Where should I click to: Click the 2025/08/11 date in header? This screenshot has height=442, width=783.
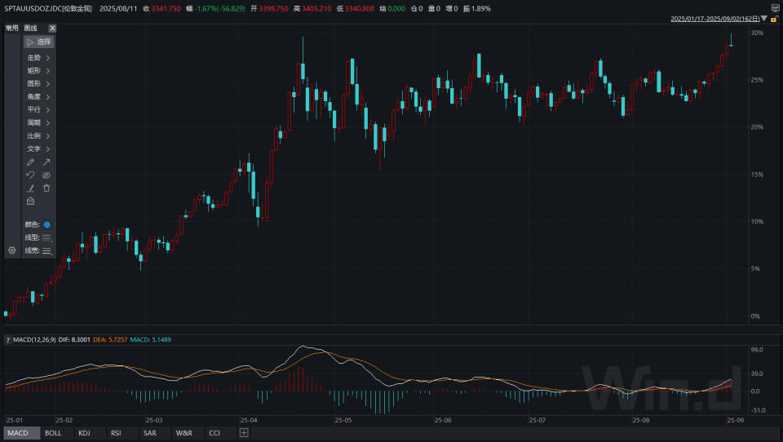(x=118, y=8)
